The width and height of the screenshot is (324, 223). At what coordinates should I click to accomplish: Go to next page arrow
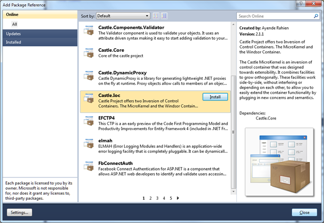(x=178, y=198)
